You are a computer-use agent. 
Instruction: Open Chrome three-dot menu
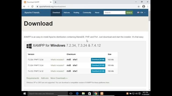(148, 6)
